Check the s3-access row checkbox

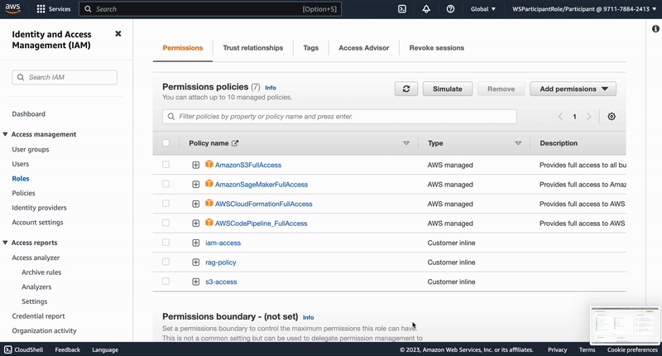[x=166, y=281]
